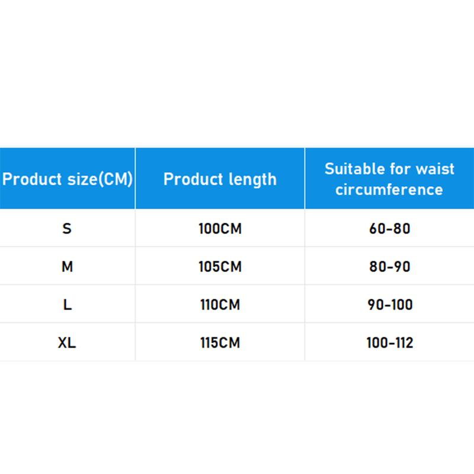The height and width of the screenshot is (474, 474).
Task: Click the XL size label
Action: pos(67,342)
